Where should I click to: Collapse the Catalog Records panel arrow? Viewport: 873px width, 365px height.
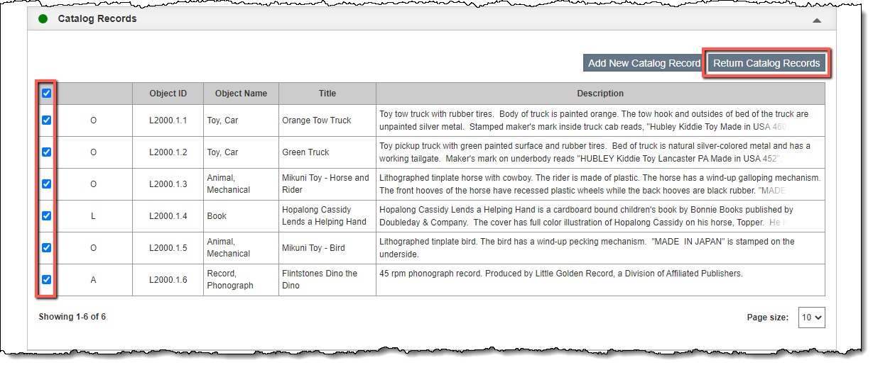click(817, 21)
